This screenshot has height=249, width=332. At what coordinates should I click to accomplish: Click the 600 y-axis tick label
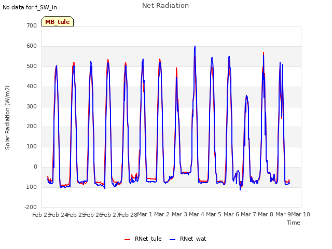click(x=32, y=46)
